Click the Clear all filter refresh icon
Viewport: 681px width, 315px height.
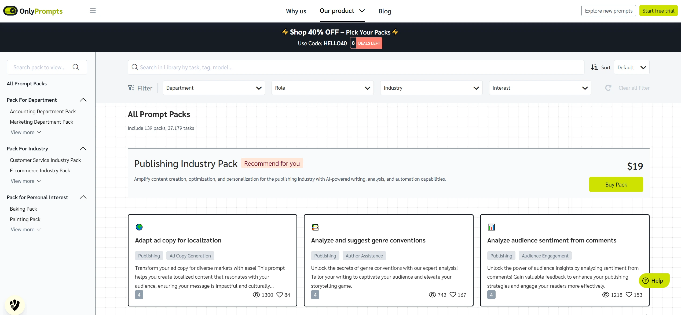tap(608, 88)
